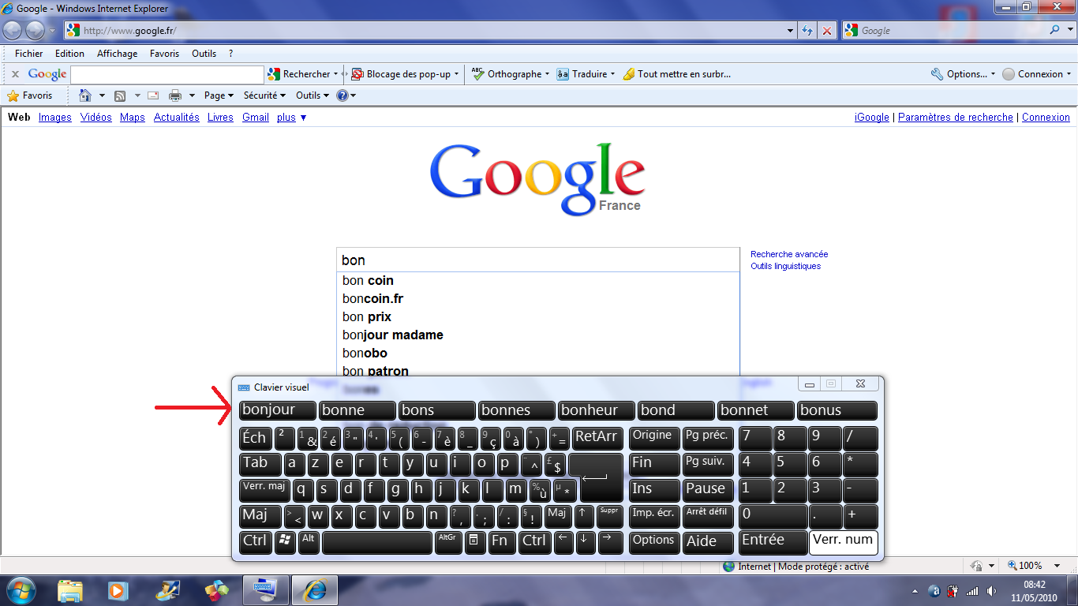This screenshot has height=606, width=1078.
Task: Toggle the Alt key on virtual keyboard
Action: 309,542
